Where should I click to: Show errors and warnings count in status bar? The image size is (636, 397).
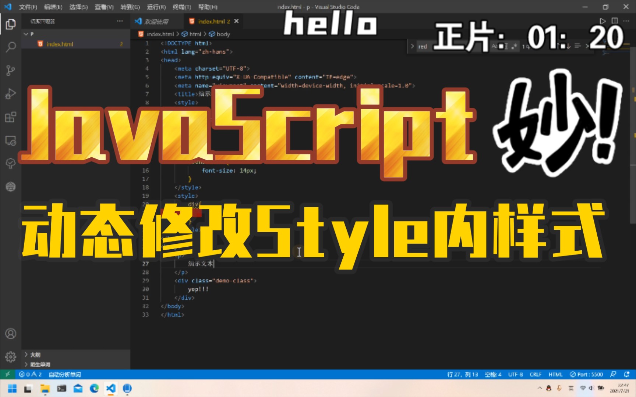click(x=30, y=374)
